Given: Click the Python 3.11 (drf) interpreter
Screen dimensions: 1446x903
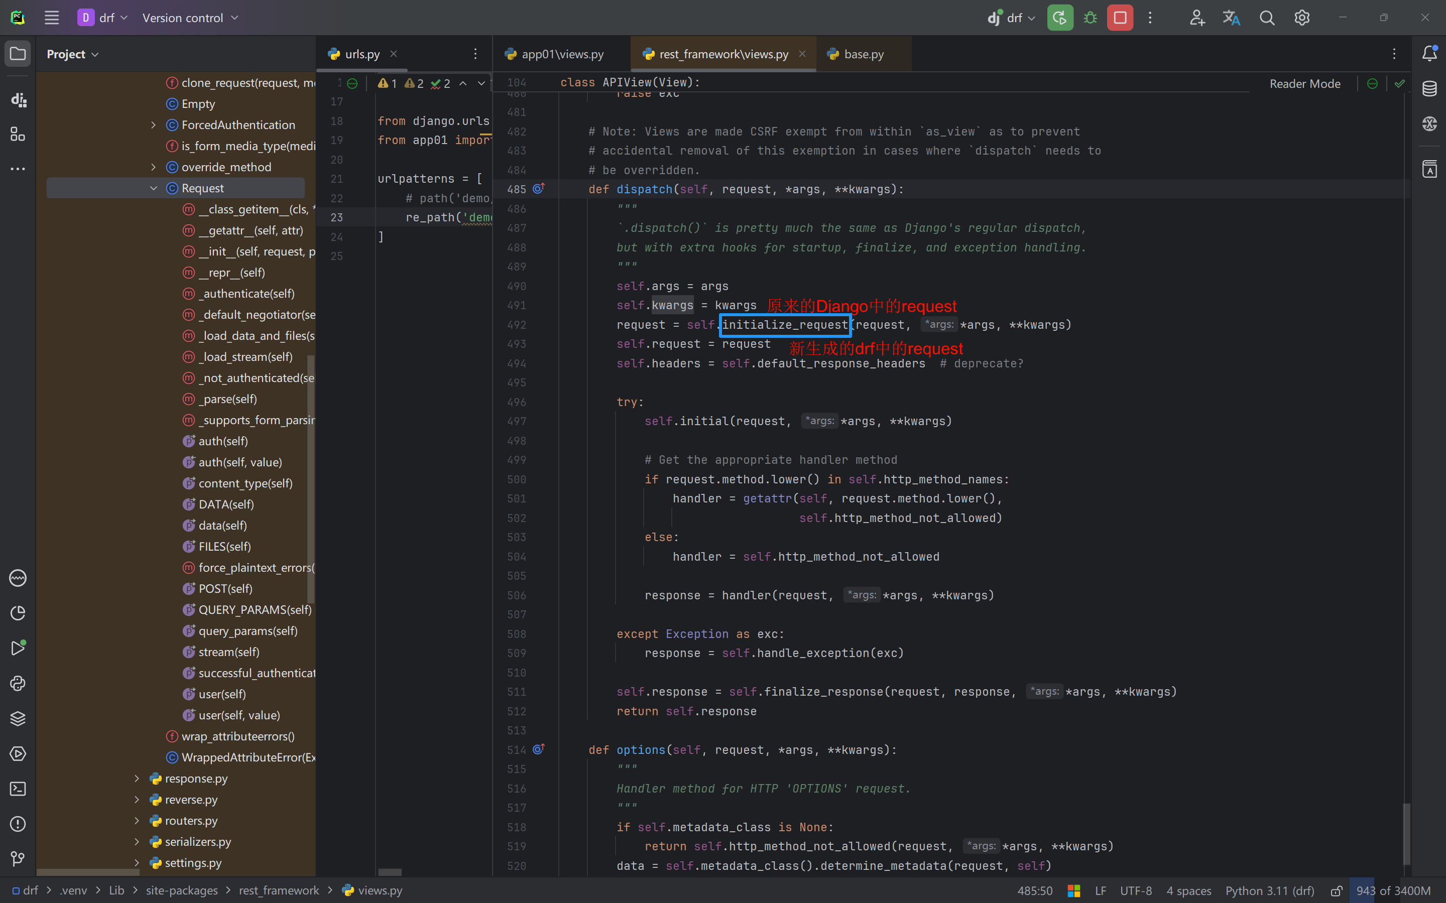Looking at the screenshot, I should 1269,890.
